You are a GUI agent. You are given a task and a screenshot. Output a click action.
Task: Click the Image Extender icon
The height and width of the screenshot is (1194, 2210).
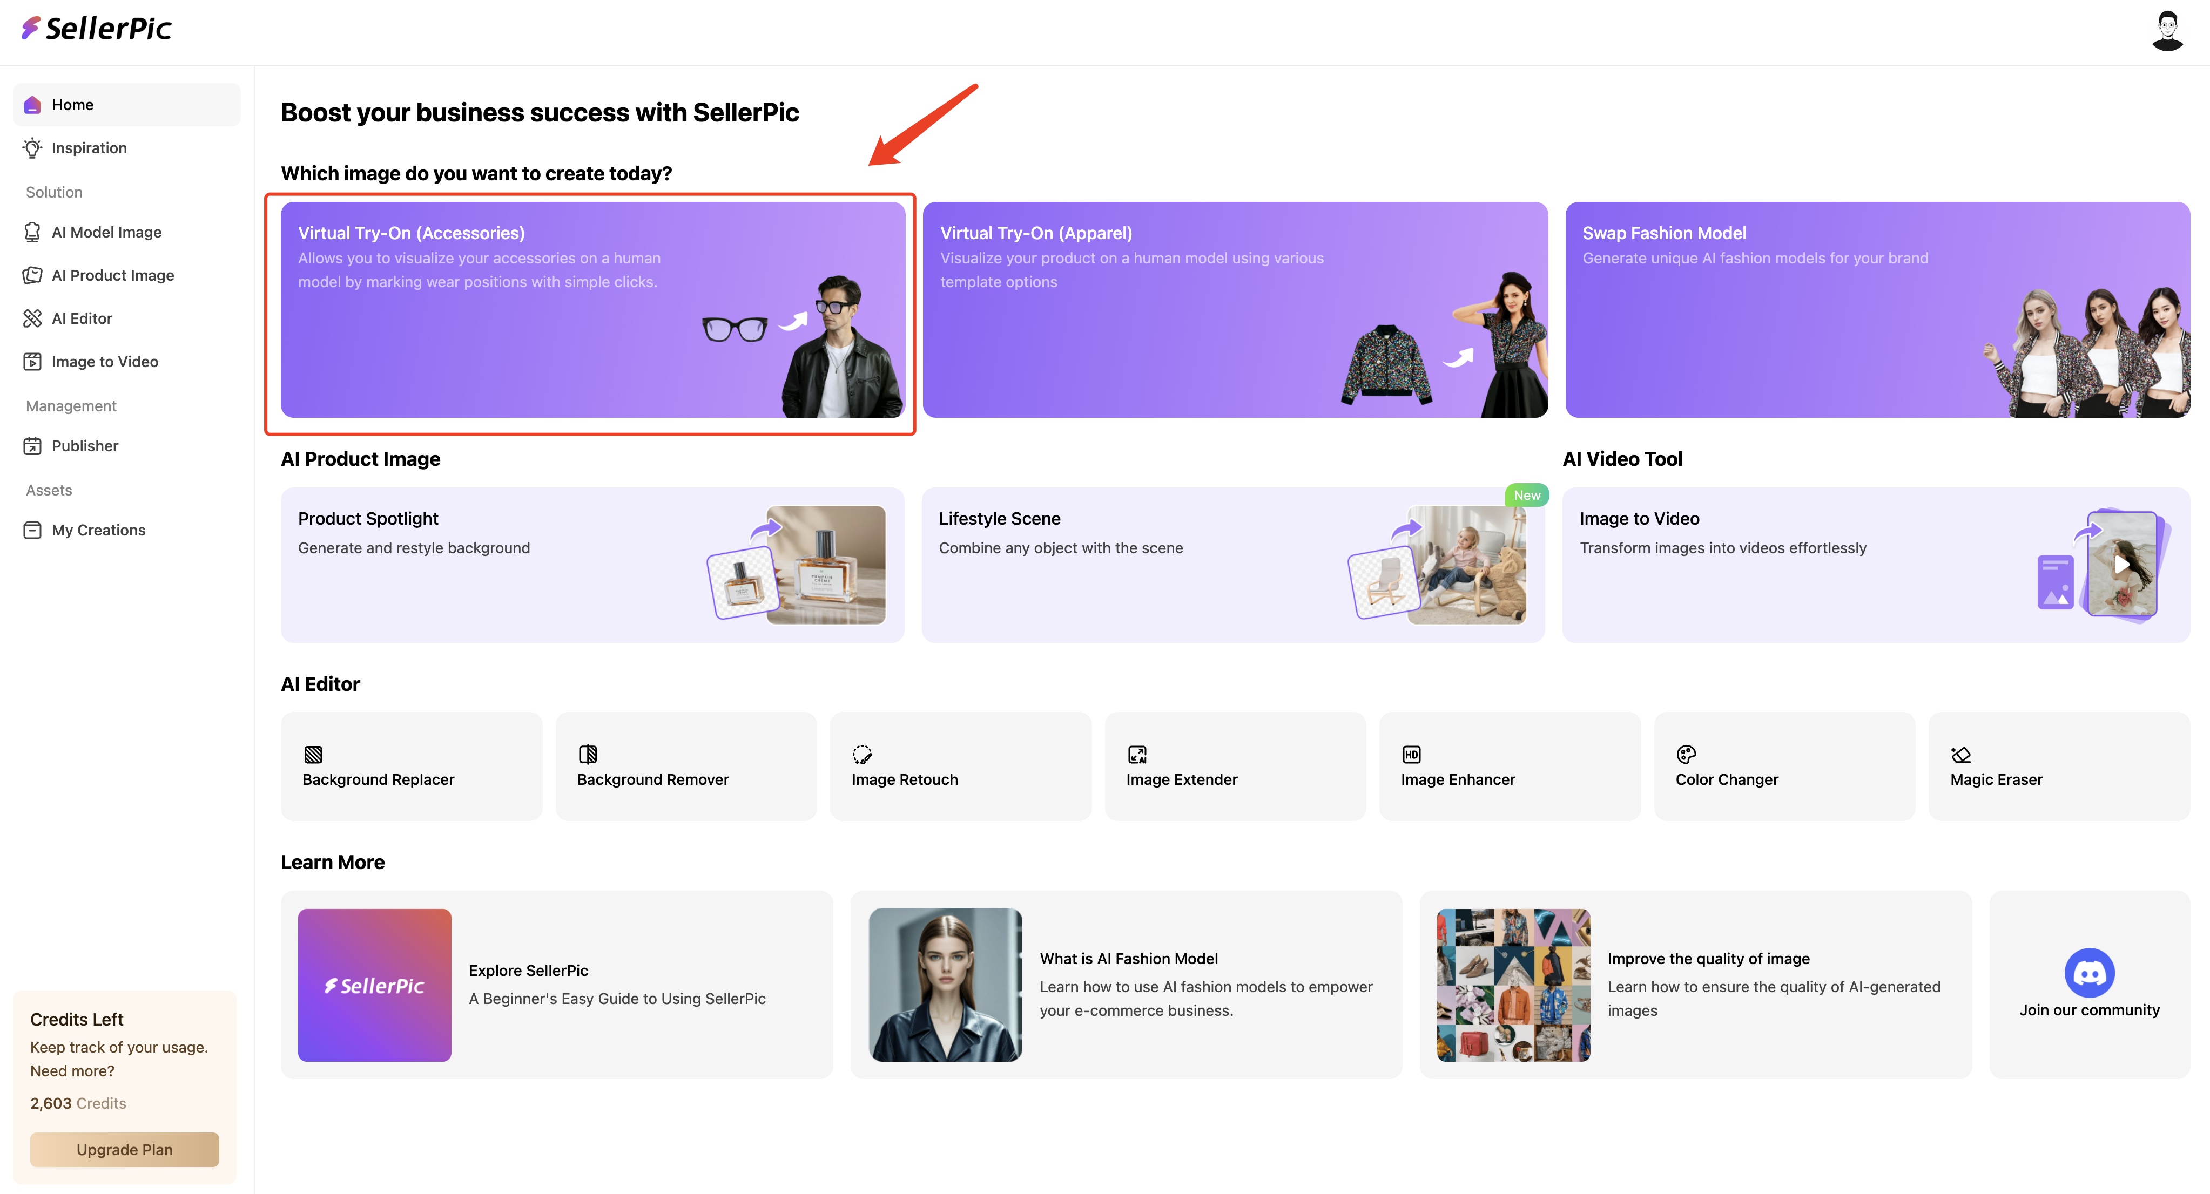click(1137, 754)
